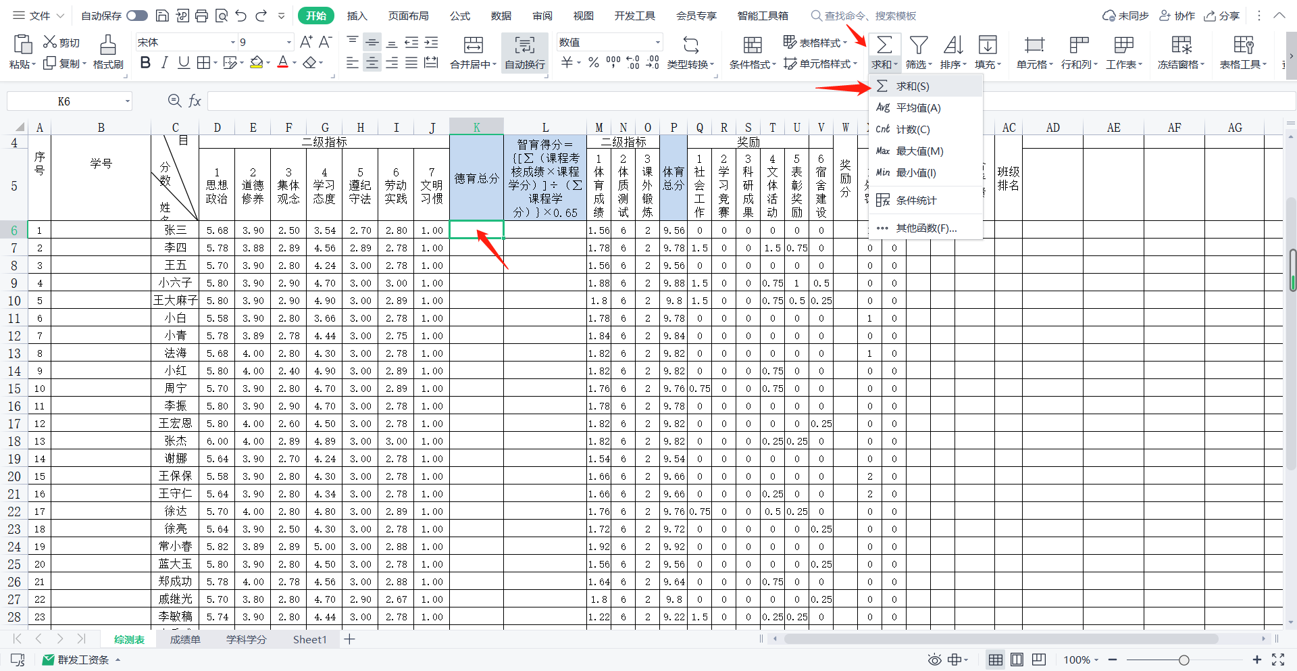Click the Undo arrow icon
The image size is (1297, 671).
point(241,16)
